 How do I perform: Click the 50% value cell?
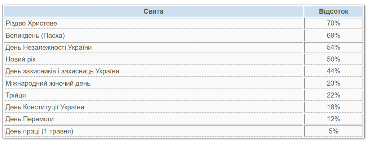333,59
